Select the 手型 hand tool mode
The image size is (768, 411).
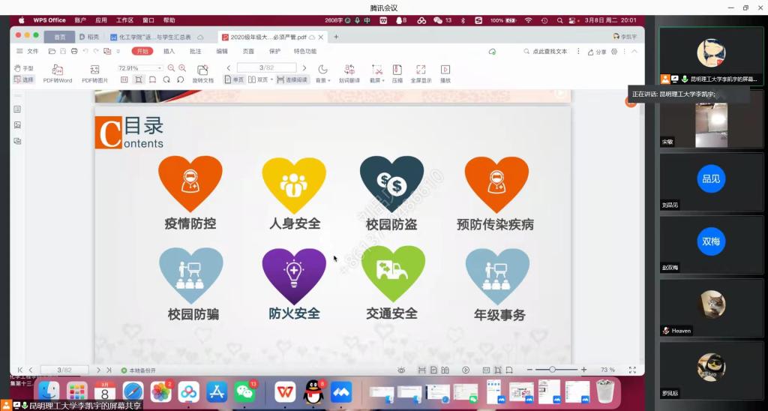(x=24, y=68)
